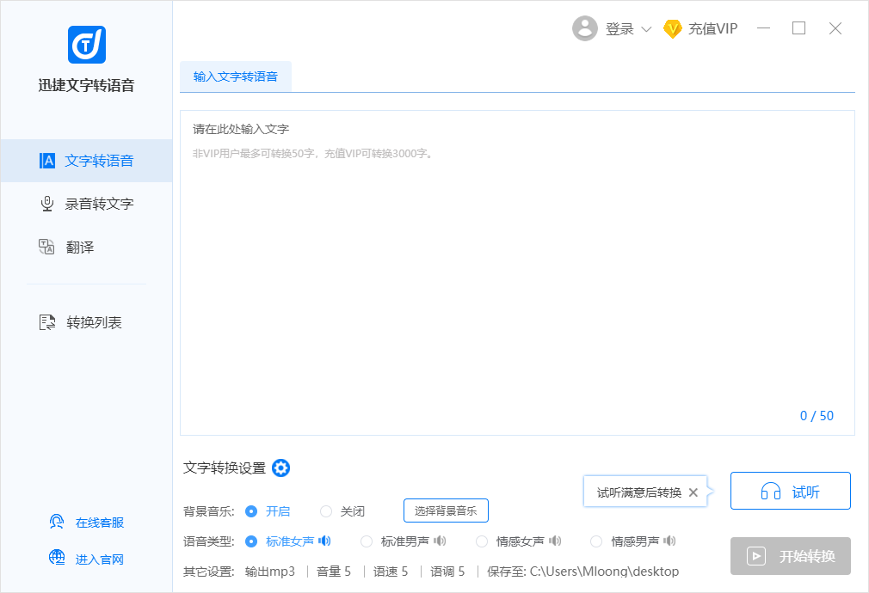
Task: Click the 音量 5 setting
Action: [334, 572]
